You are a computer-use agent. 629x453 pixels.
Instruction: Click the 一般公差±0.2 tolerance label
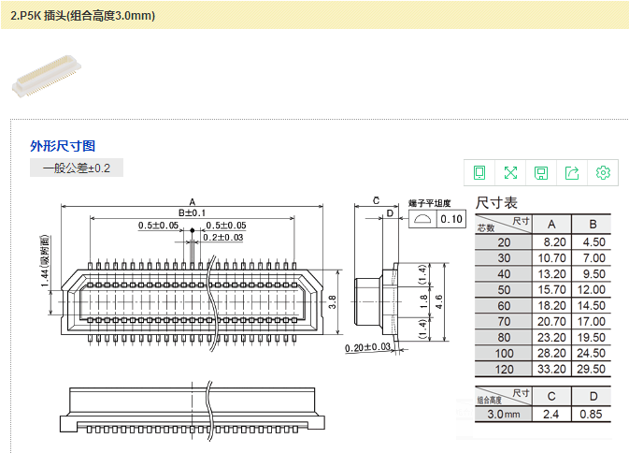(x=77, y=168)
